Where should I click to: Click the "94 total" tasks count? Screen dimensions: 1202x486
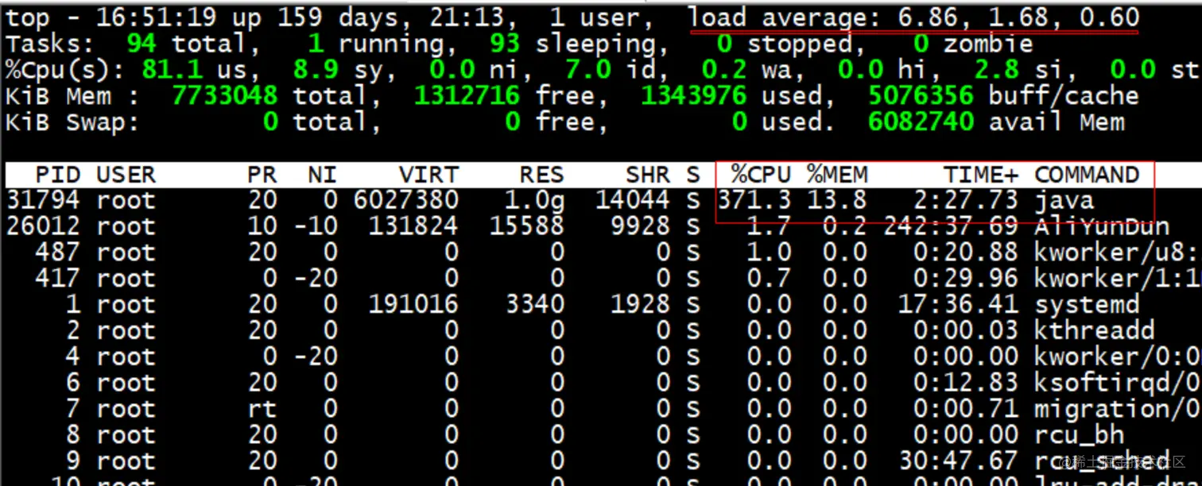point(187,44)
